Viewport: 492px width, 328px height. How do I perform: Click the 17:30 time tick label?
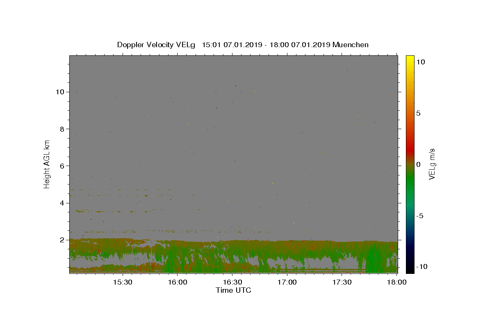342,282
